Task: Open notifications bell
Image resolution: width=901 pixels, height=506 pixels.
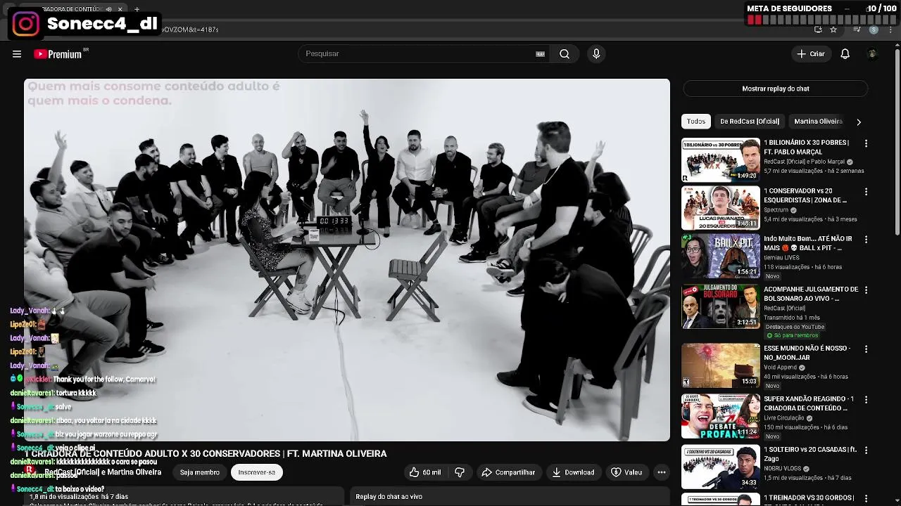Action: (x=845, y=54)
